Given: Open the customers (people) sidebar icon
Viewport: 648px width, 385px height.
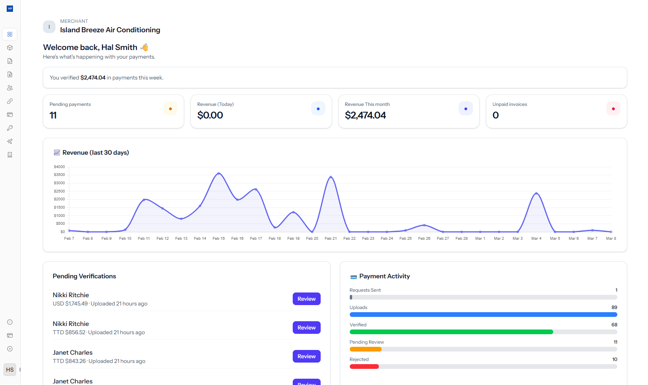Looking at the screenshot, I should coord(10,88).
